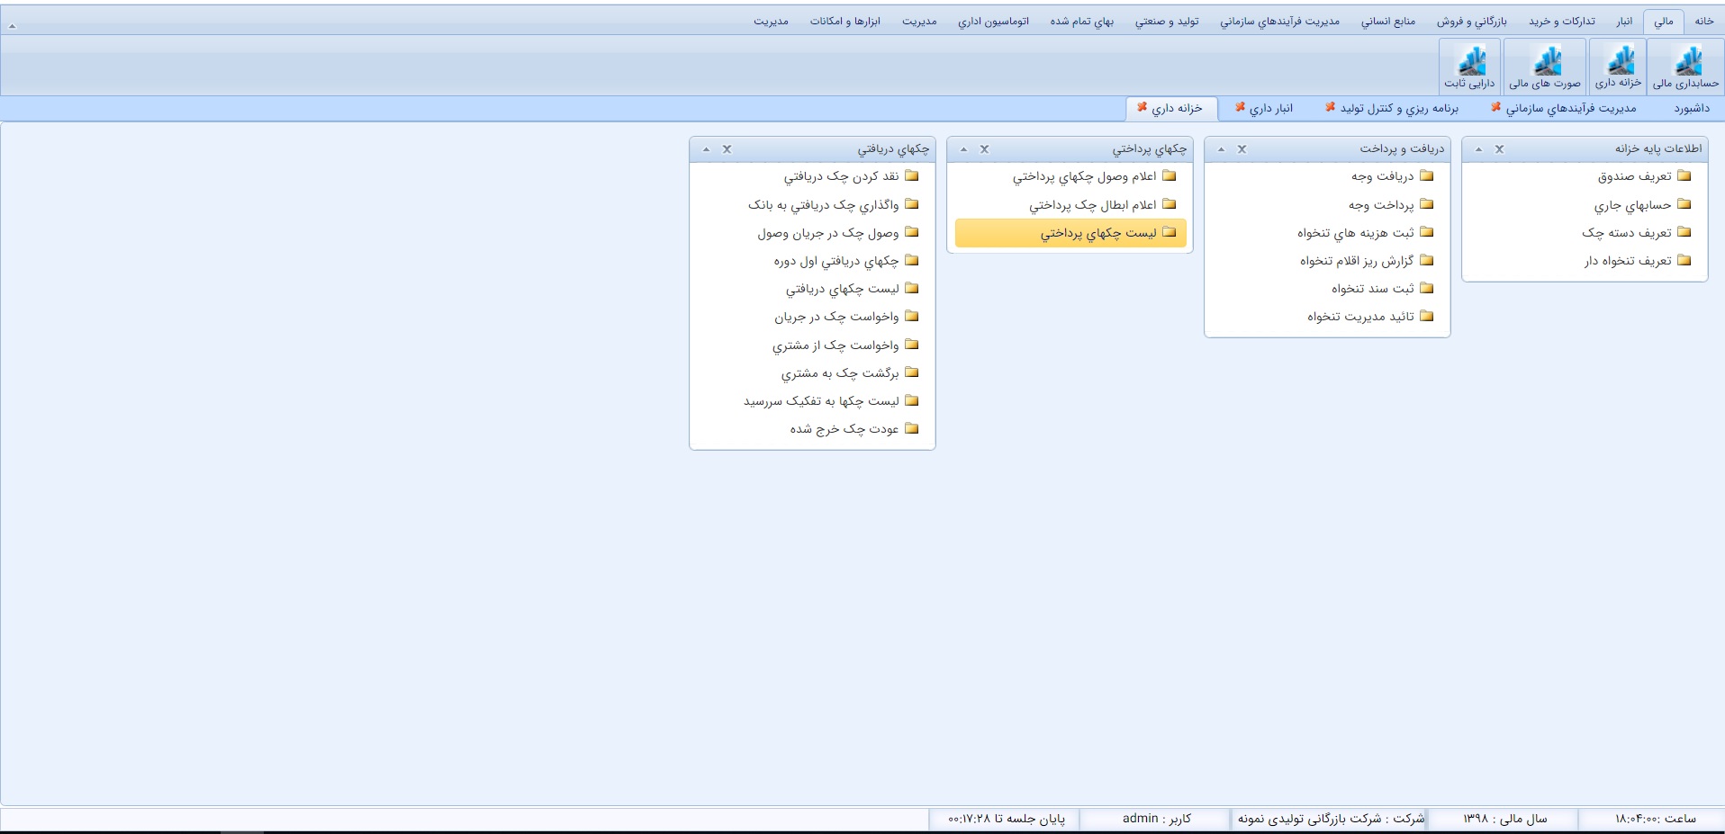The image size is (1725, 834).
Task: Open صورت های مالی ribbon icon
Action: pos(1545,67)
